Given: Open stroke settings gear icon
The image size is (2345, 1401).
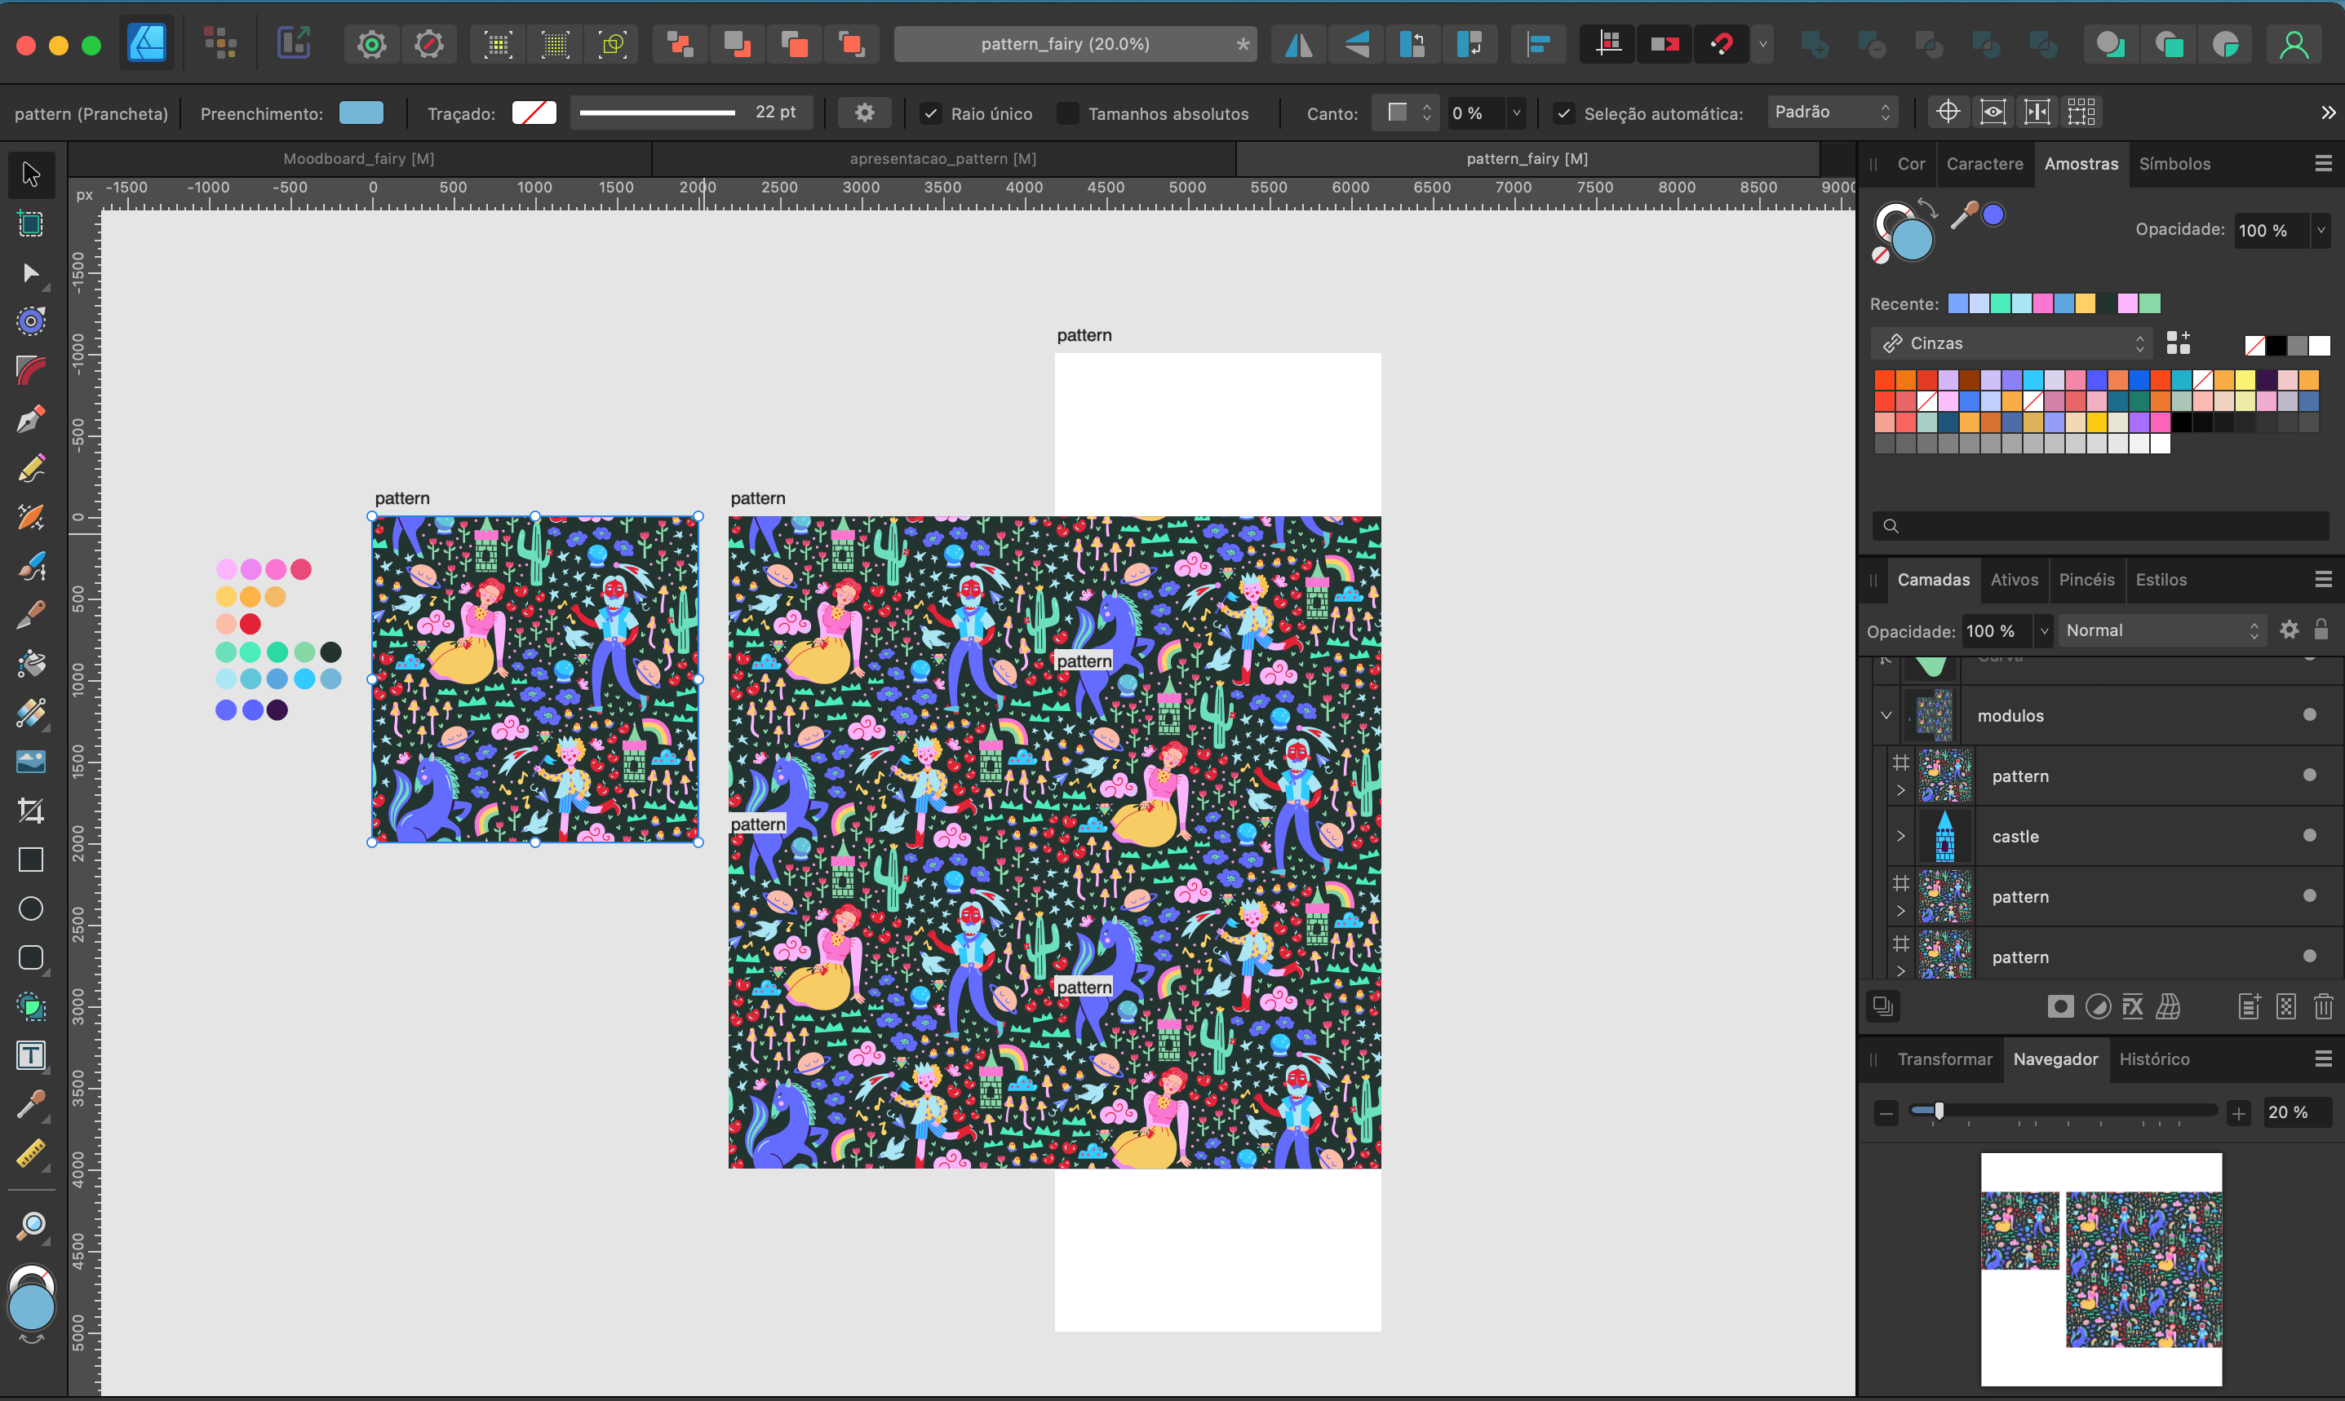Looking at the screenshot, I should [x=864, y=113].
